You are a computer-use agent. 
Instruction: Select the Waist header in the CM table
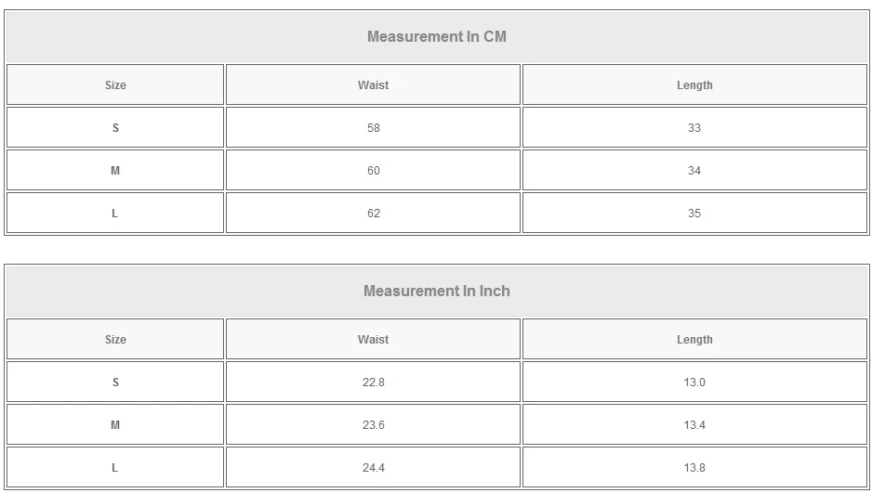coord(373,85)
